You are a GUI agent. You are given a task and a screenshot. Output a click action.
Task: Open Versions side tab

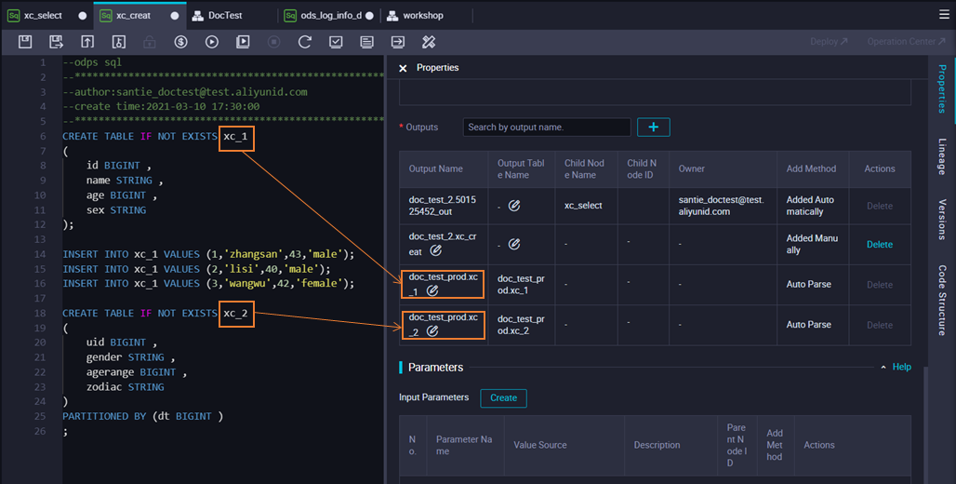click(942, 219)
